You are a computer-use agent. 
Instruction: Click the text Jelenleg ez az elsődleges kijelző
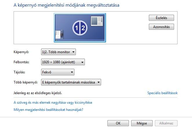38,93
